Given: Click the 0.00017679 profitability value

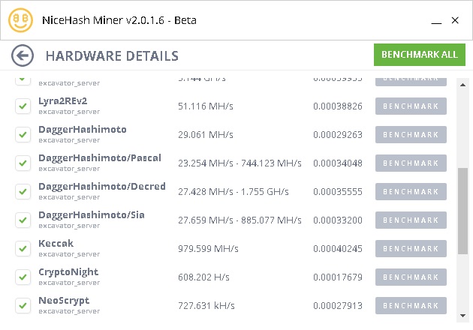Looking at the screenshot, I should 338,277.
